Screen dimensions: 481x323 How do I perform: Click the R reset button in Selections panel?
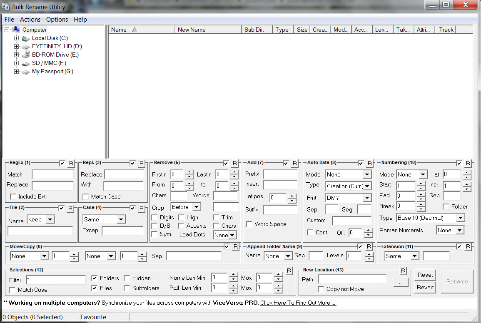pos(289,271)
